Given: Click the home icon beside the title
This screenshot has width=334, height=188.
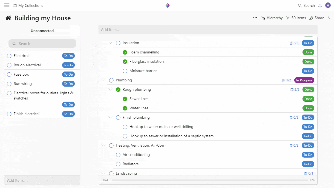Looking at the screenshot, I should coord(8,18).
